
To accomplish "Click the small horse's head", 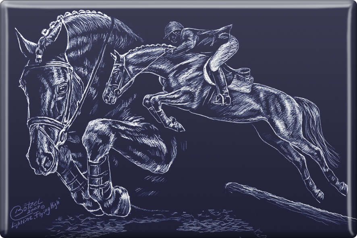I will coord(115,77).
